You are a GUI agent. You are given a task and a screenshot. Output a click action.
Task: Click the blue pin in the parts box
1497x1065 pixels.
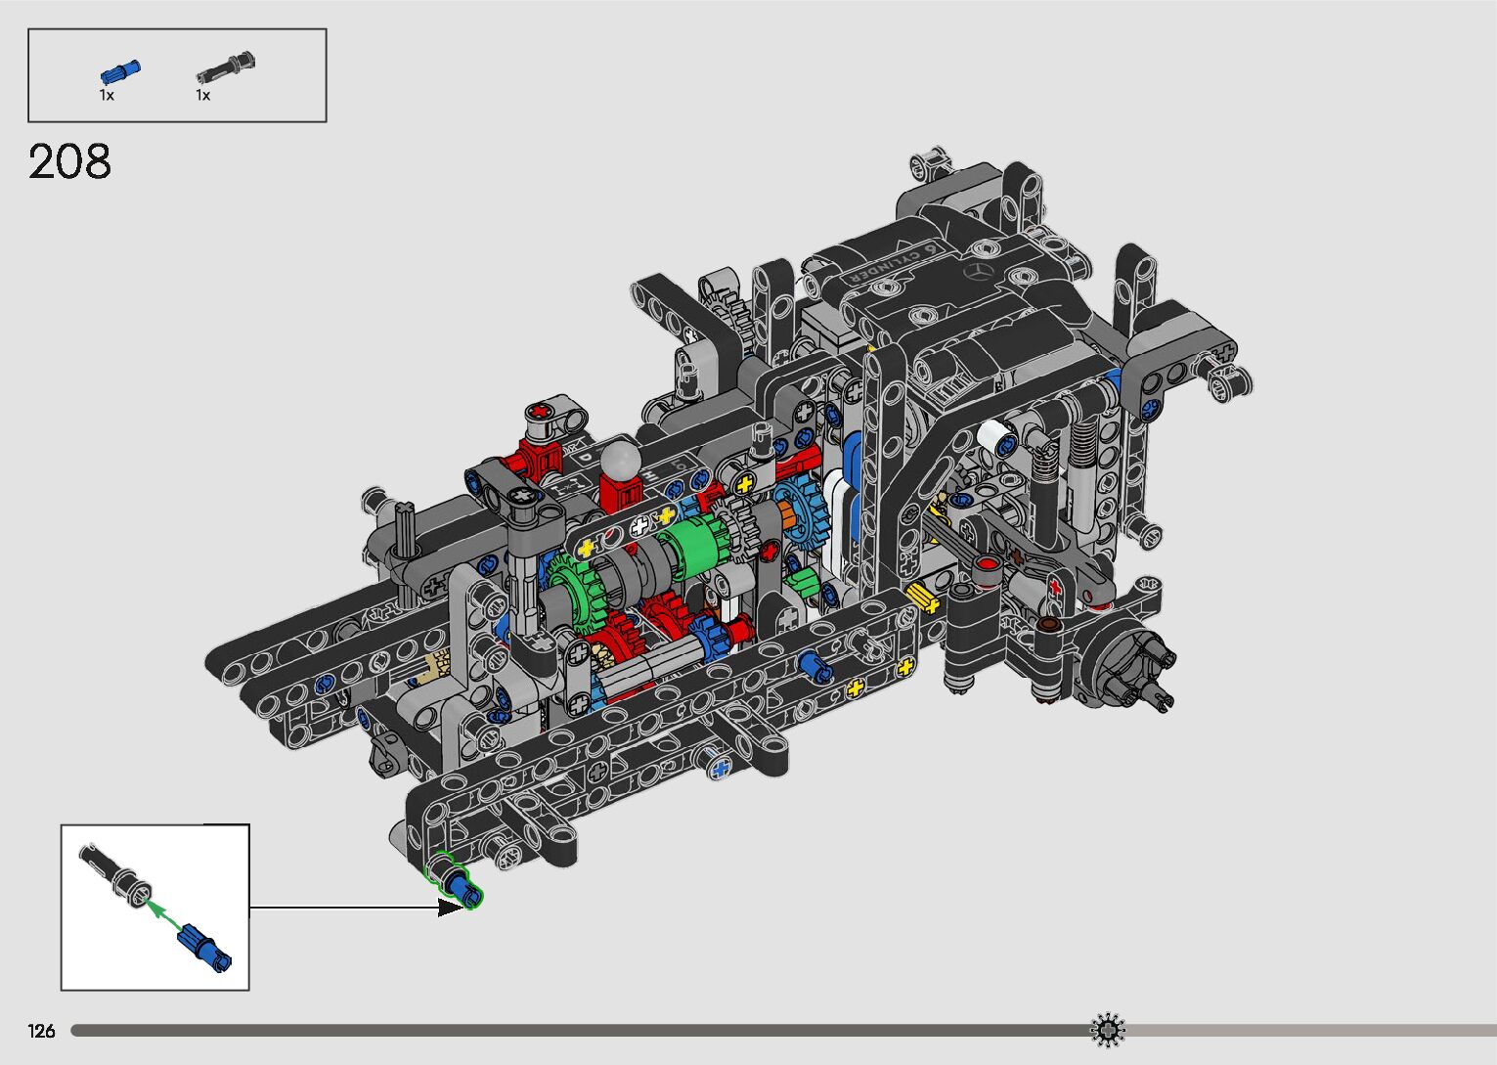coord(120,72)
